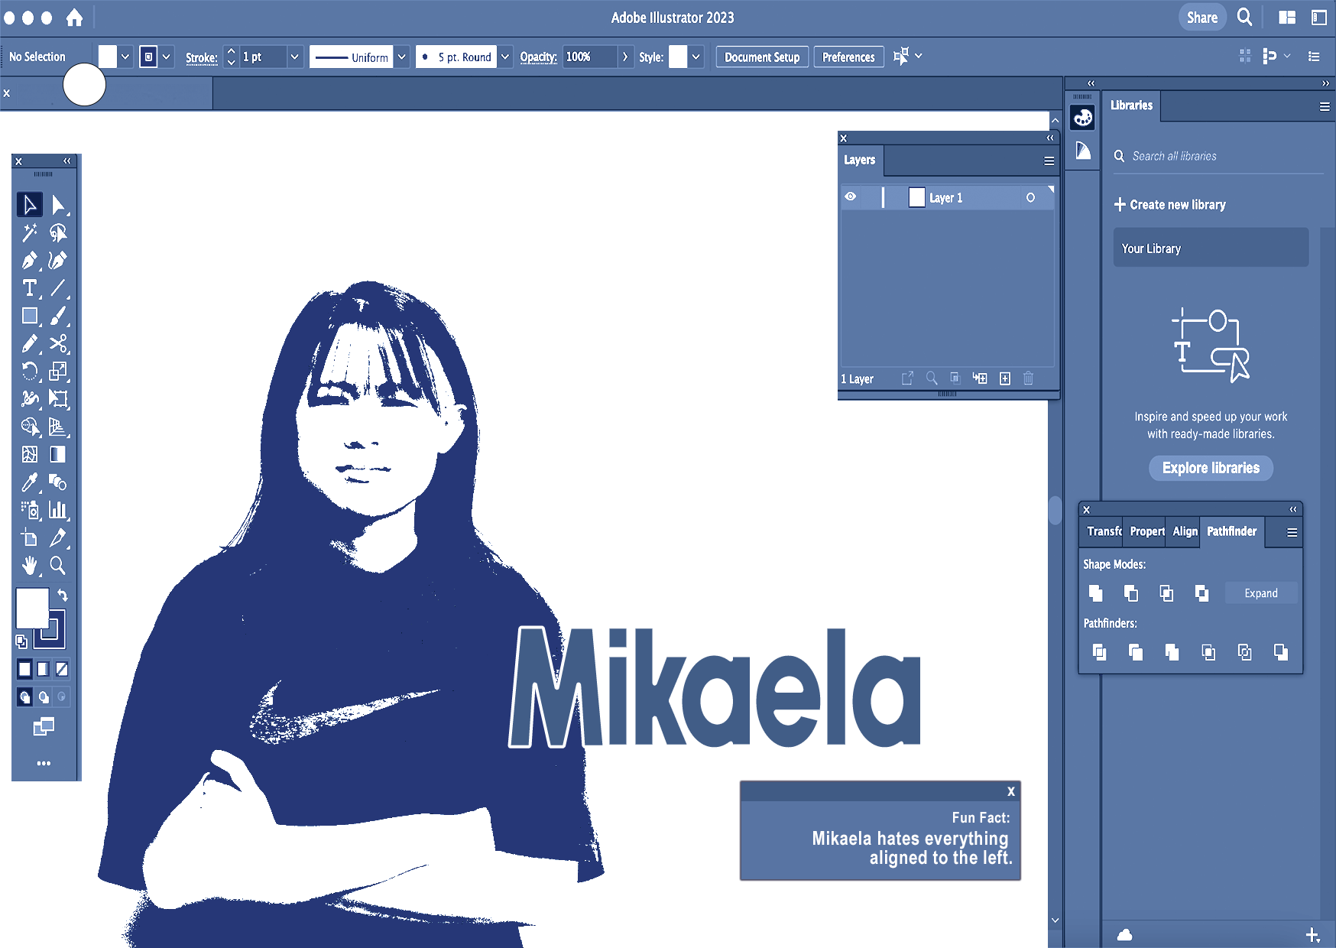Pick the Paintbrush tool
This screenshot has width=1336, height=948.
pos(58,316)
